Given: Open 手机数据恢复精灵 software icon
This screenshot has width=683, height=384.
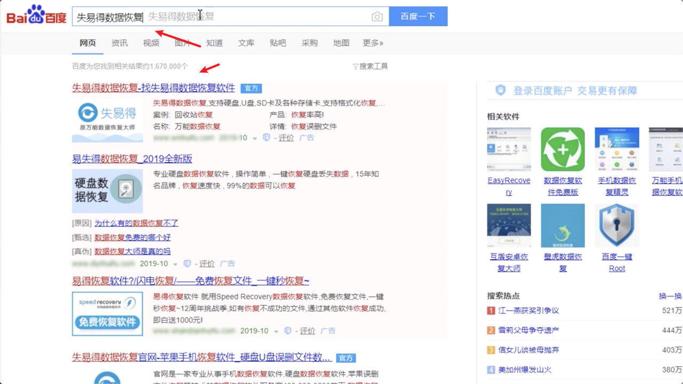Looking at the screenshot, I should [617, 149].
